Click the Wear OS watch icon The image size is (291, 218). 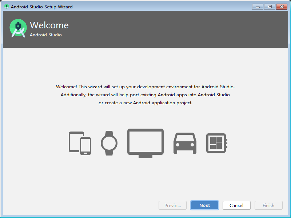[x=109, y=143]
